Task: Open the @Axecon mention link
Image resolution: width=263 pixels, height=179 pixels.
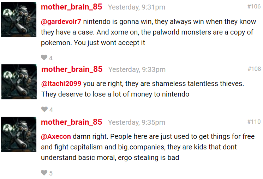Action: tap(56, 136)
